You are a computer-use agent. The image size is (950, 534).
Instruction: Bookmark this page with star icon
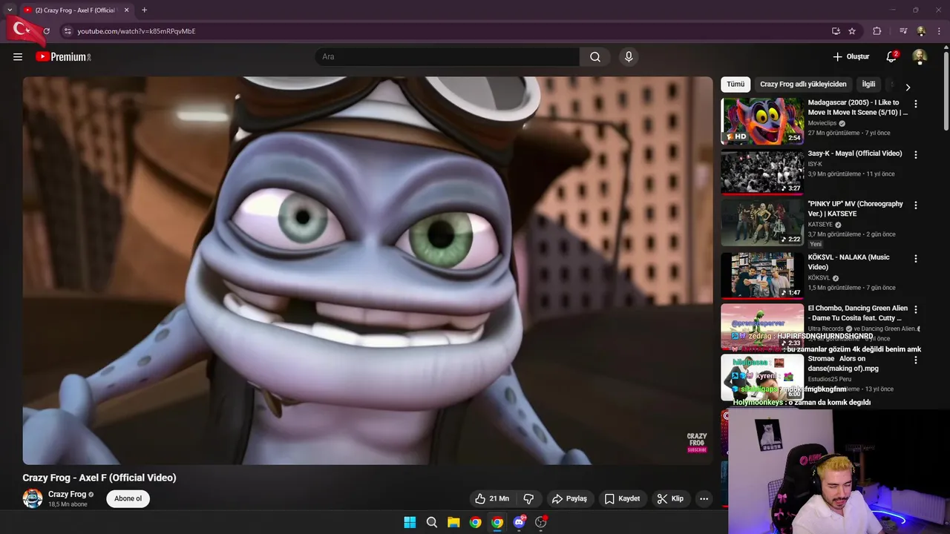click(x=852, y=31)
